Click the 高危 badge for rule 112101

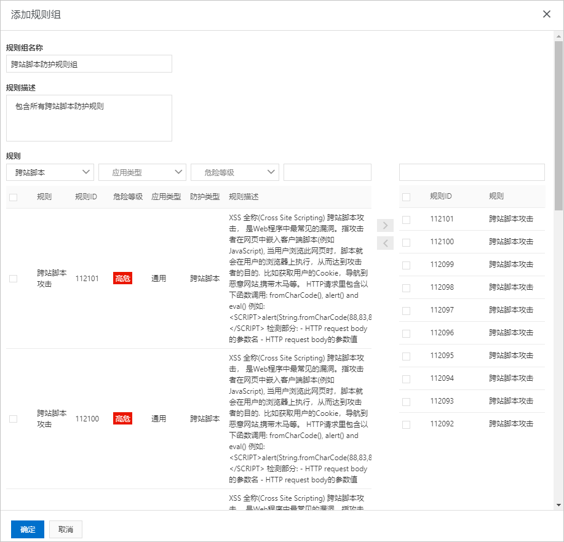pyautogui.click(x=122, y=278)
